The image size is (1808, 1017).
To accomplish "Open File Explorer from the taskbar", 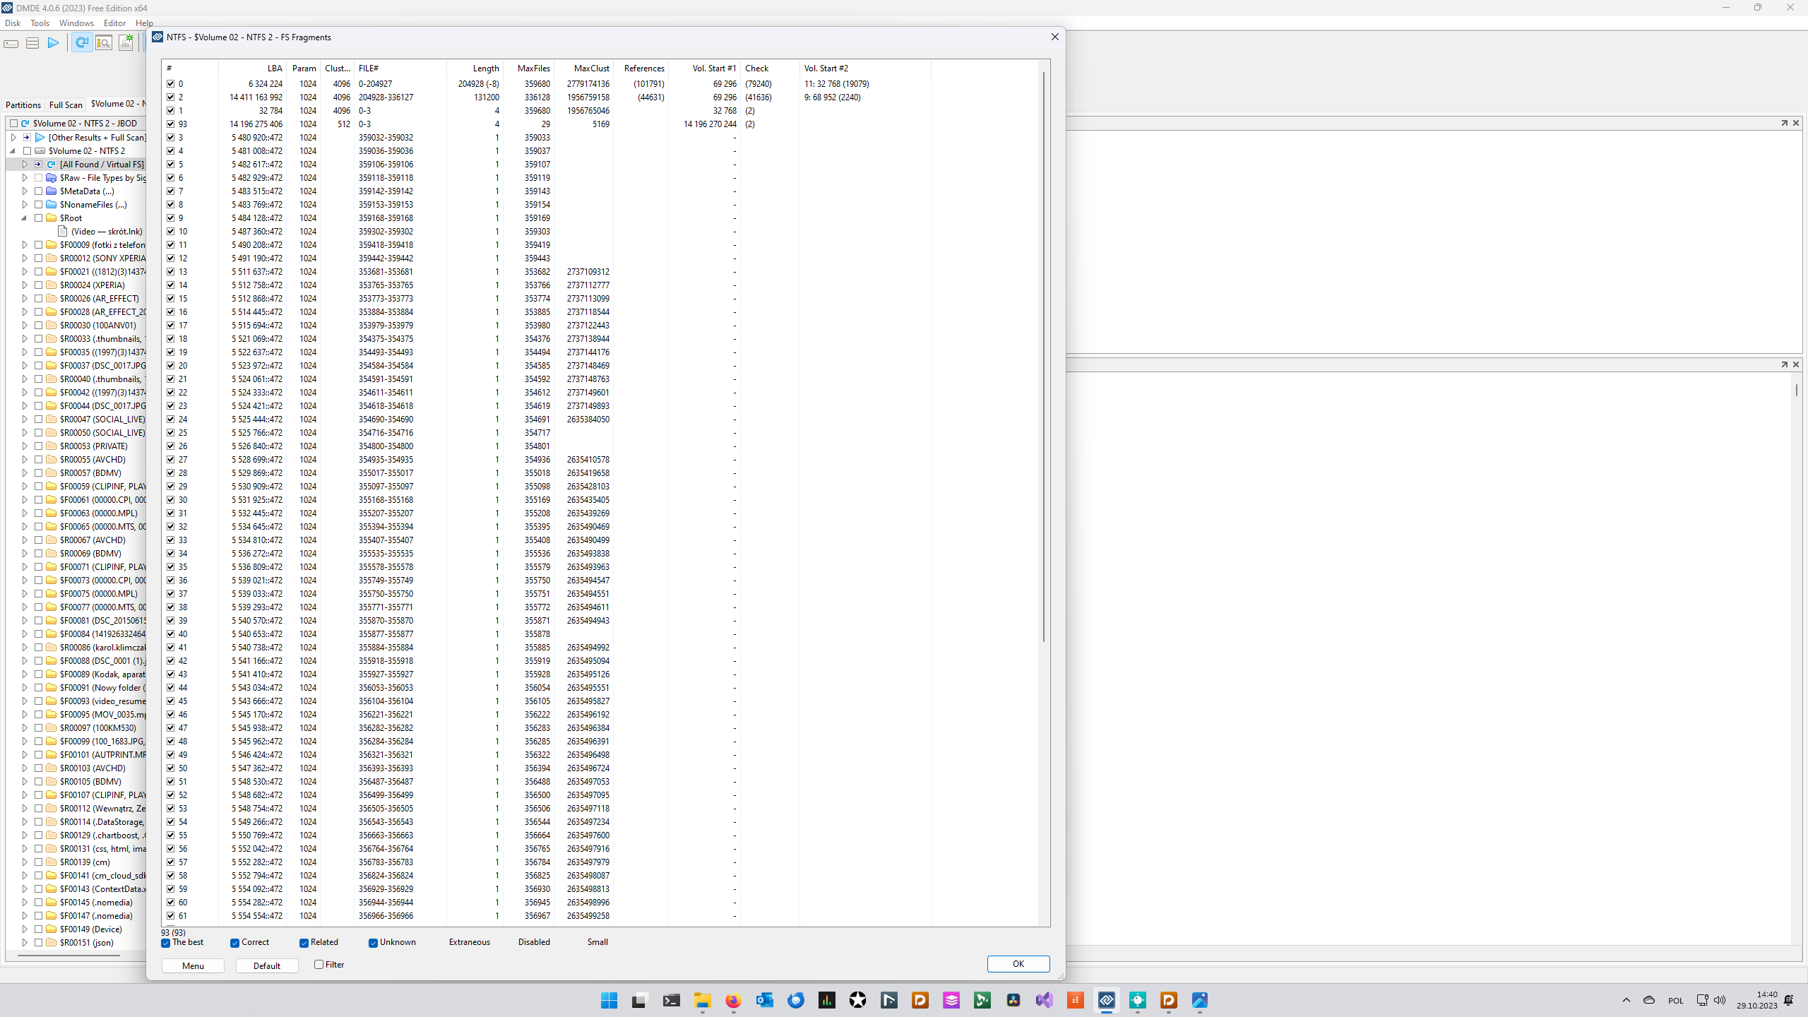I will pos(702,1000).
